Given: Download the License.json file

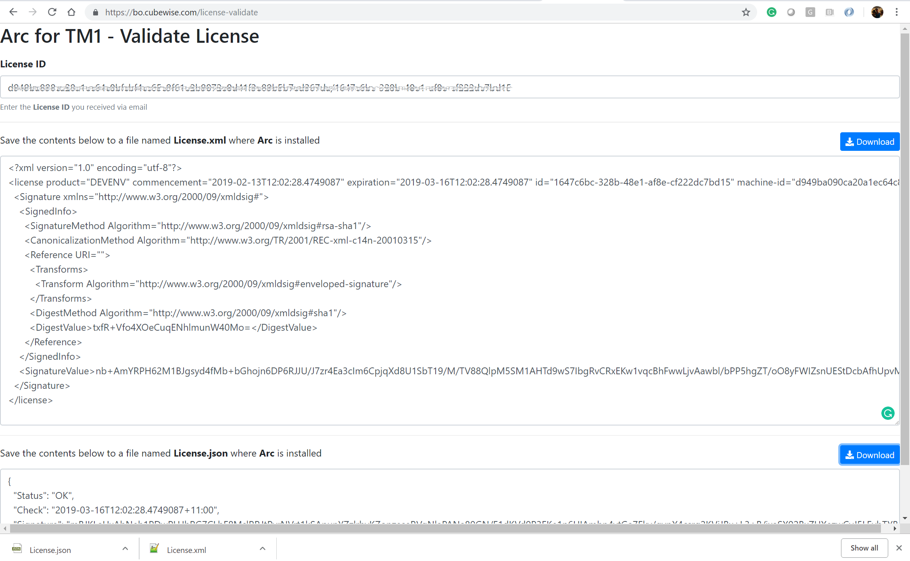Looking at the screenshot, I should pyautogui.click(x=869, y=455).
